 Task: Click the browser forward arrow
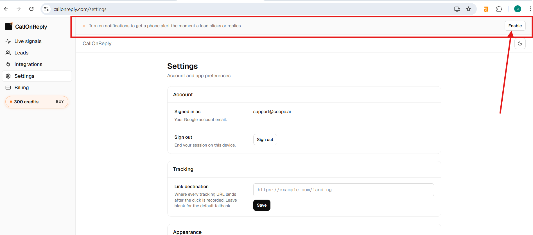click(19, 9)
